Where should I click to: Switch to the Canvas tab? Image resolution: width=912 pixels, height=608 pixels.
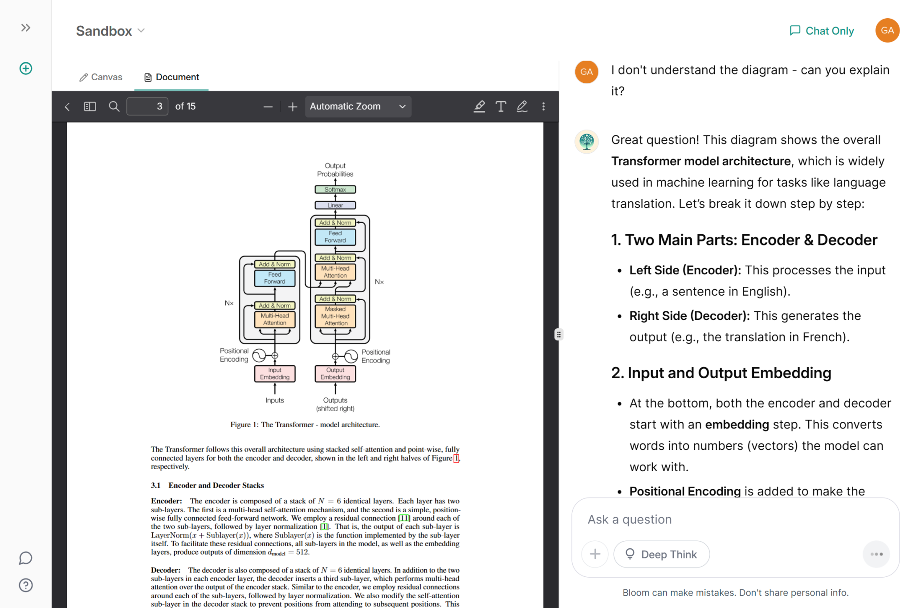click(x=101, y=77)
